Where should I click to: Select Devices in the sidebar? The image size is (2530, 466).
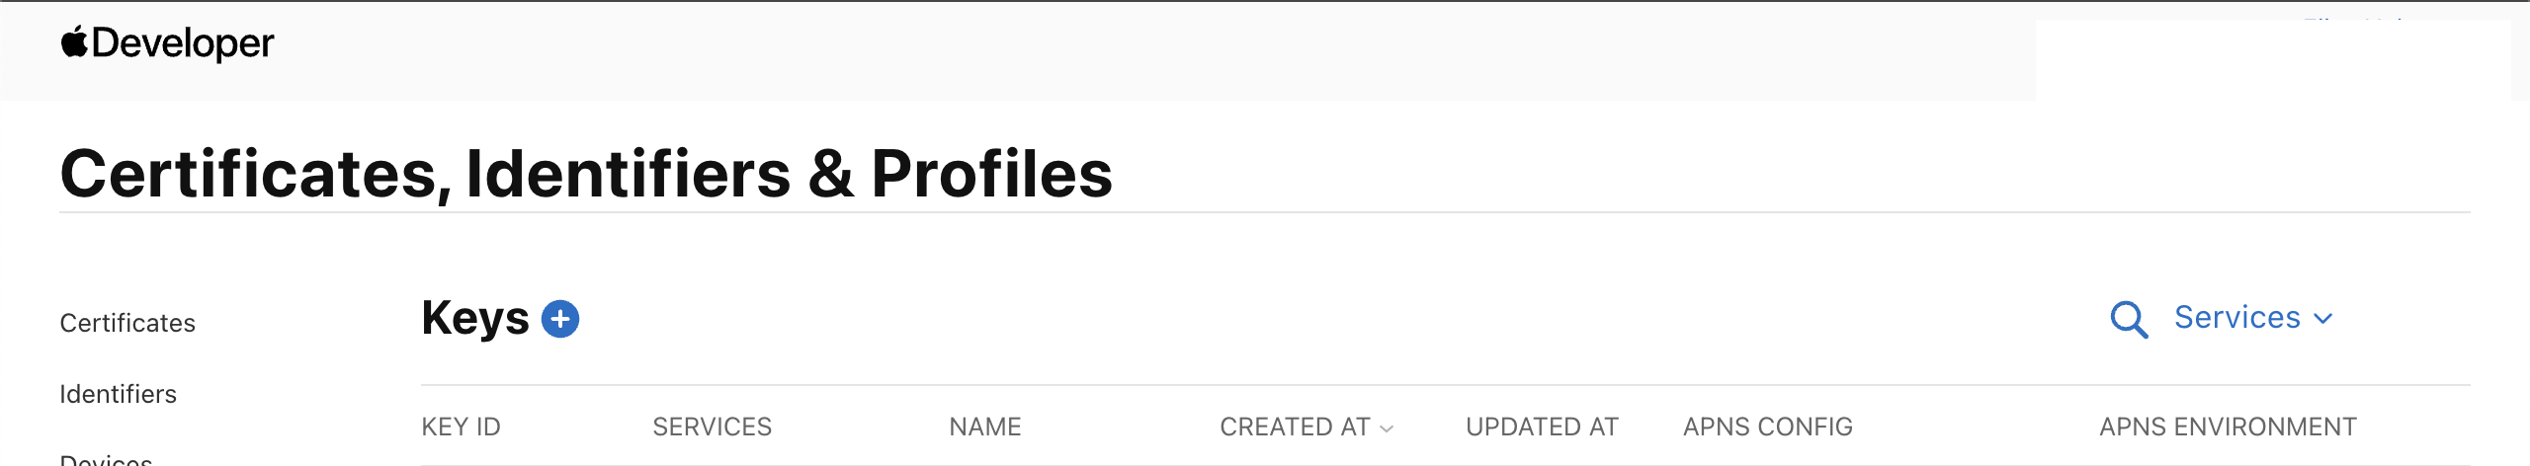tap(106, 459)
